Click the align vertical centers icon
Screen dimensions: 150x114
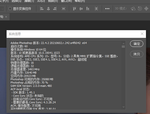81,9
